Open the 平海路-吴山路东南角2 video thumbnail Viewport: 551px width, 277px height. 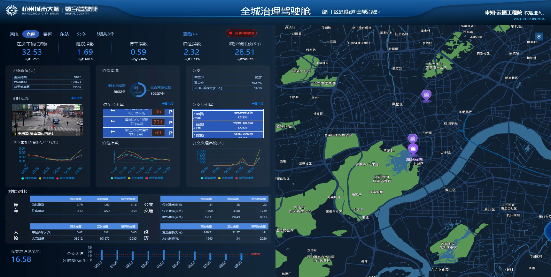click(x=47, y=119)
